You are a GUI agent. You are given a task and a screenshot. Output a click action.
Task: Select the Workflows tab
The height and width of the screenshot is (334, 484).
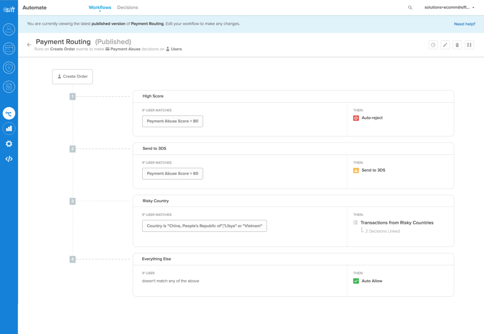pos(100,8)
